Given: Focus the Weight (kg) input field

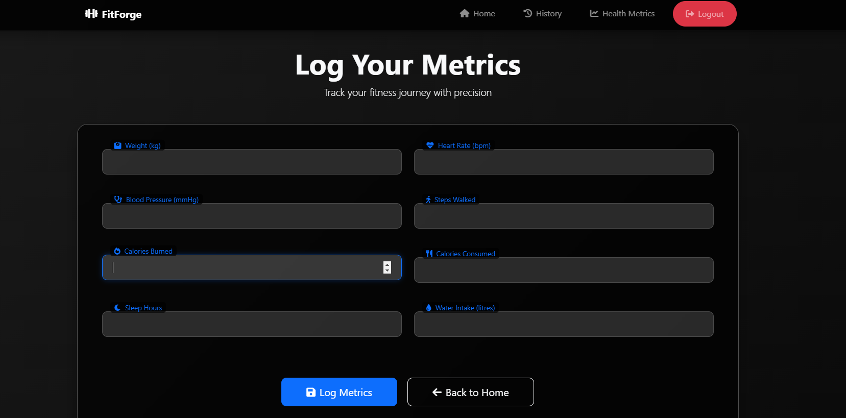Looking at the screenshot, I should click(252, 162).
